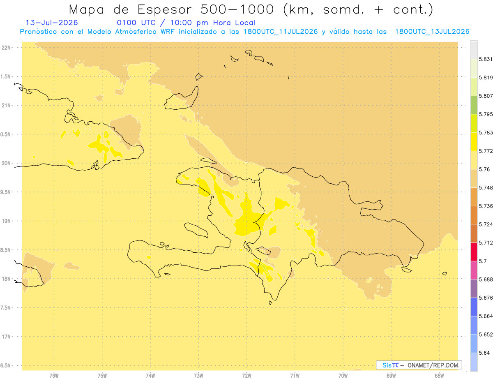
Task: Click the 72W longitude label
Action: 246,375
